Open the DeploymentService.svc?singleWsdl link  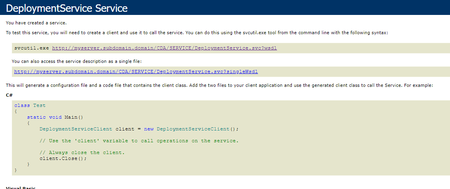click(x=136, y=72)
